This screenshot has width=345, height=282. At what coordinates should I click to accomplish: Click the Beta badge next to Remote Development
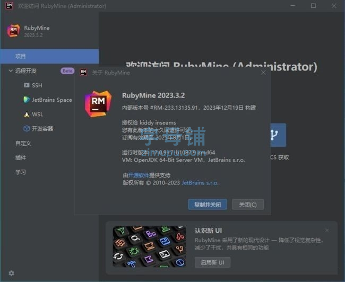[x=67, y=71]
